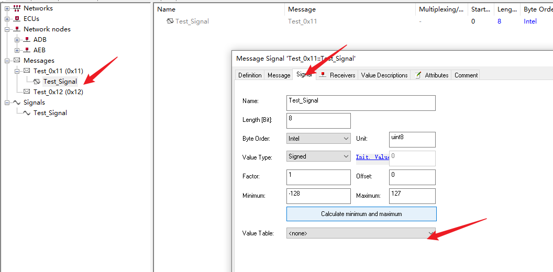The image size is (553, 272).
Task: Click Calculate minimum and maximum button
Action: click(x=361, y=214)
